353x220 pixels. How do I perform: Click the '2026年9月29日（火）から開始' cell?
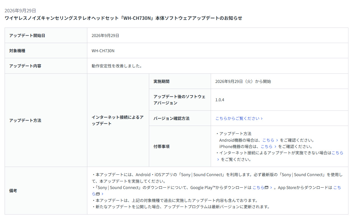click(279, 81)
